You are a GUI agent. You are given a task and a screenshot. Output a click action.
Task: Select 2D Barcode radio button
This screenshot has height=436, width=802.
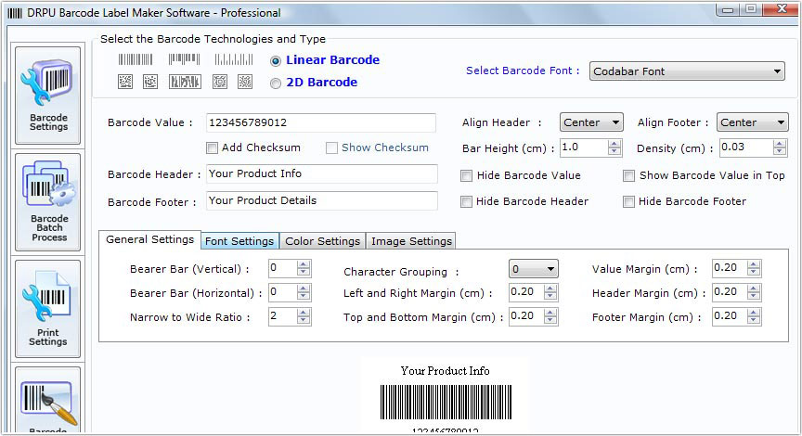[x=276, y=83]
